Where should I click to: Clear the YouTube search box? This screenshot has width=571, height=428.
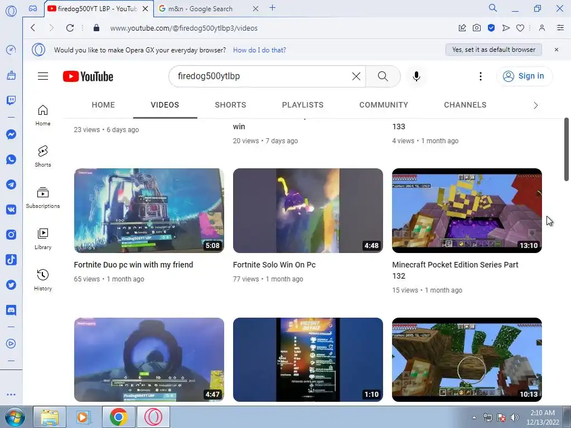coord(356,76)
